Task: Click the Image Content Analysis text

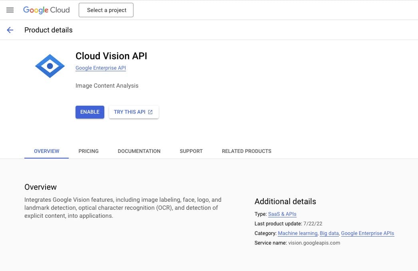Action: point(107,86)
